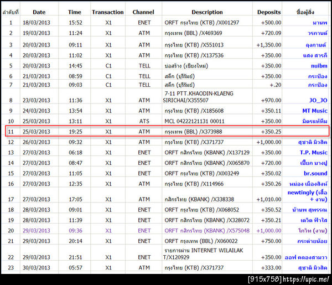332x285 pixels.
Task: Click description cell ending X328072
Action: tap(207, 220)
